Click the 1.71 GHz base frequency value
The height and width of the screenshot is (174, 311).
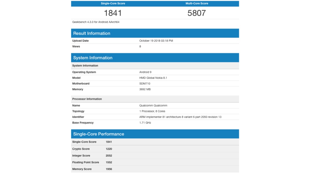[x=145, y=123]
